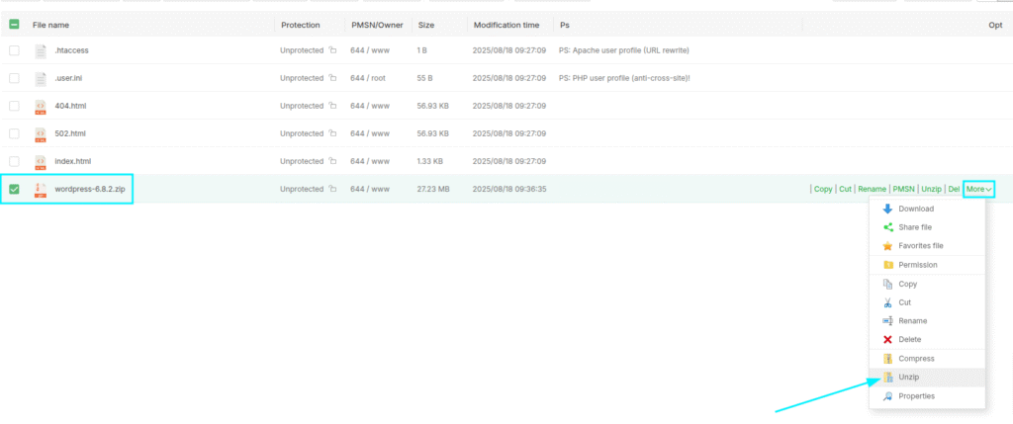
Task: Click the inline Rename link in row
Action: 872,189
